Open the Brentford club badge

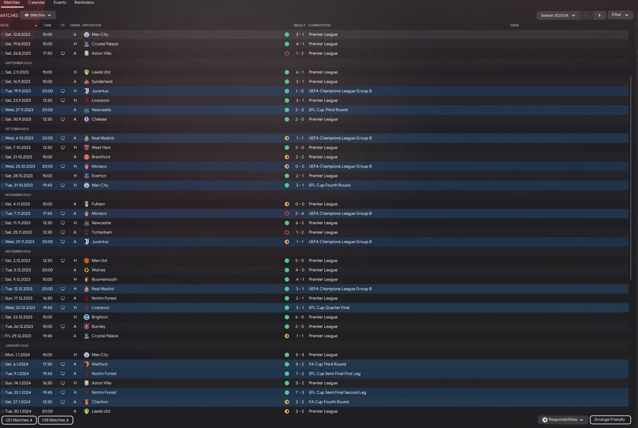[86, 157]
